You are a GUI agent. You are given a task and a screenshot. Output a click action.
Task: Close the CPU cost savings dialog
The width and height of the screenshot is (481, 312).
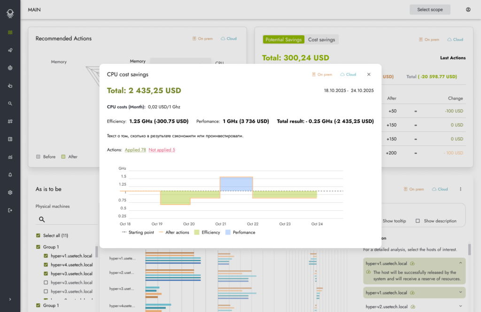point(369,75)
